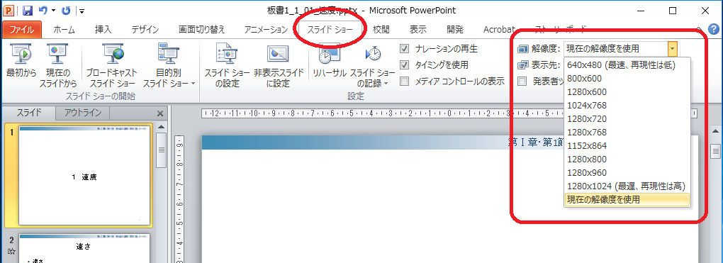The height and width of the screenshot is (263, 723).
Task: Click the Redo/Repeat icon
Action: click(66, 10)
